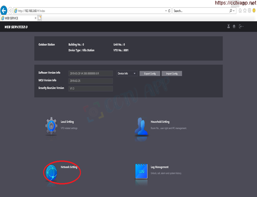This screenshot has height=197, width=257.
Task: Click the Network Setting globe icon
Action: (51, 172)
